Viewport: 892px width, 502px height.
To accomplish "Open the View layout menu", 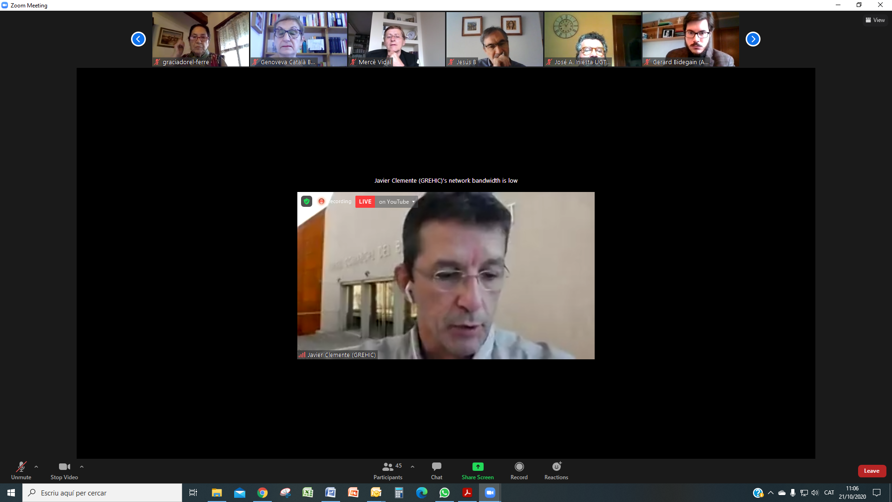I will [x=875, y=20].
